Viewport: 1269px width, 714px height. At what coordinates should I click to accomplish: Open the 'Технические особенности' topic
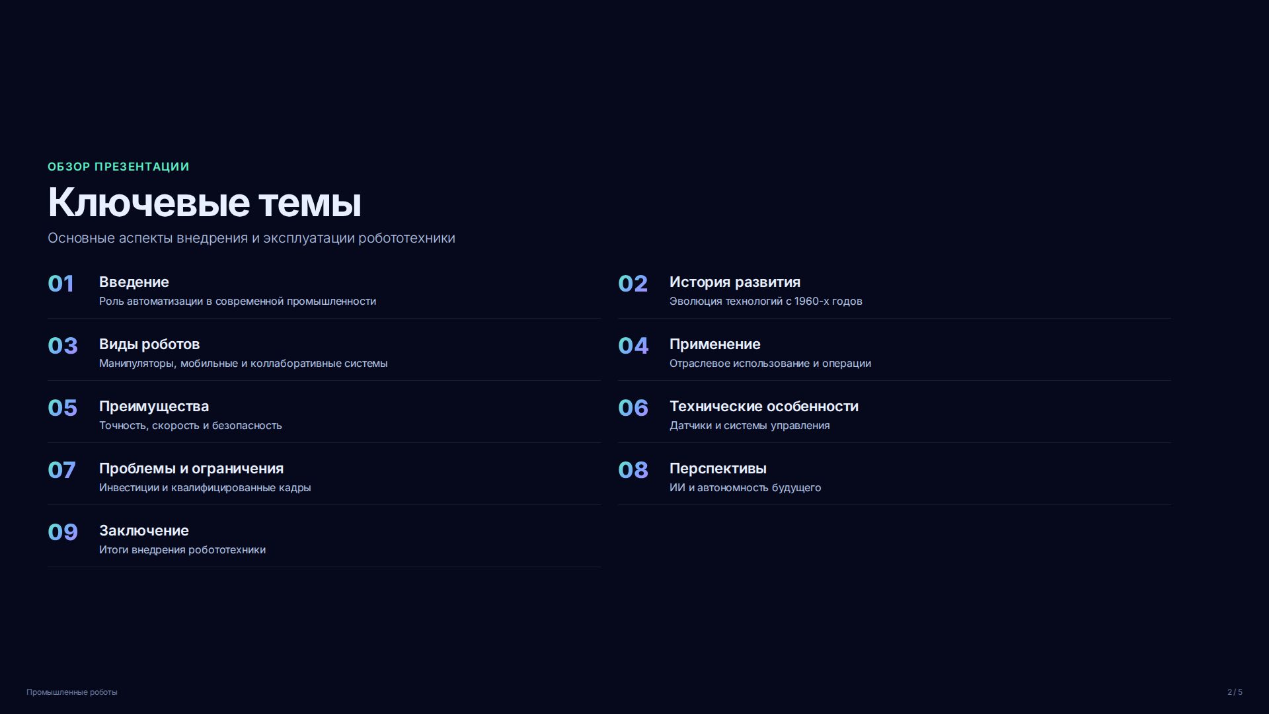(764, 407)
